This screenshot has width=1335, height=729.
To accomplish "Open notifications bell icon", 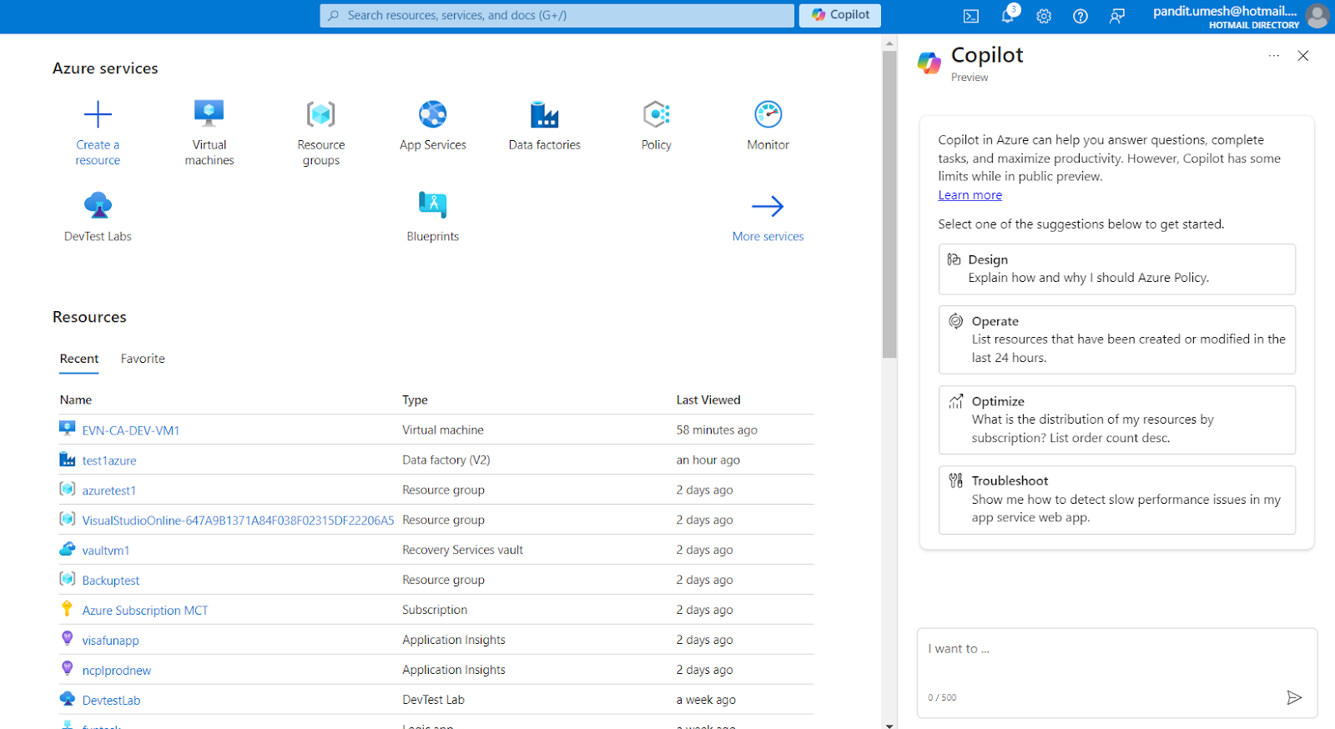I will 1008,16.
